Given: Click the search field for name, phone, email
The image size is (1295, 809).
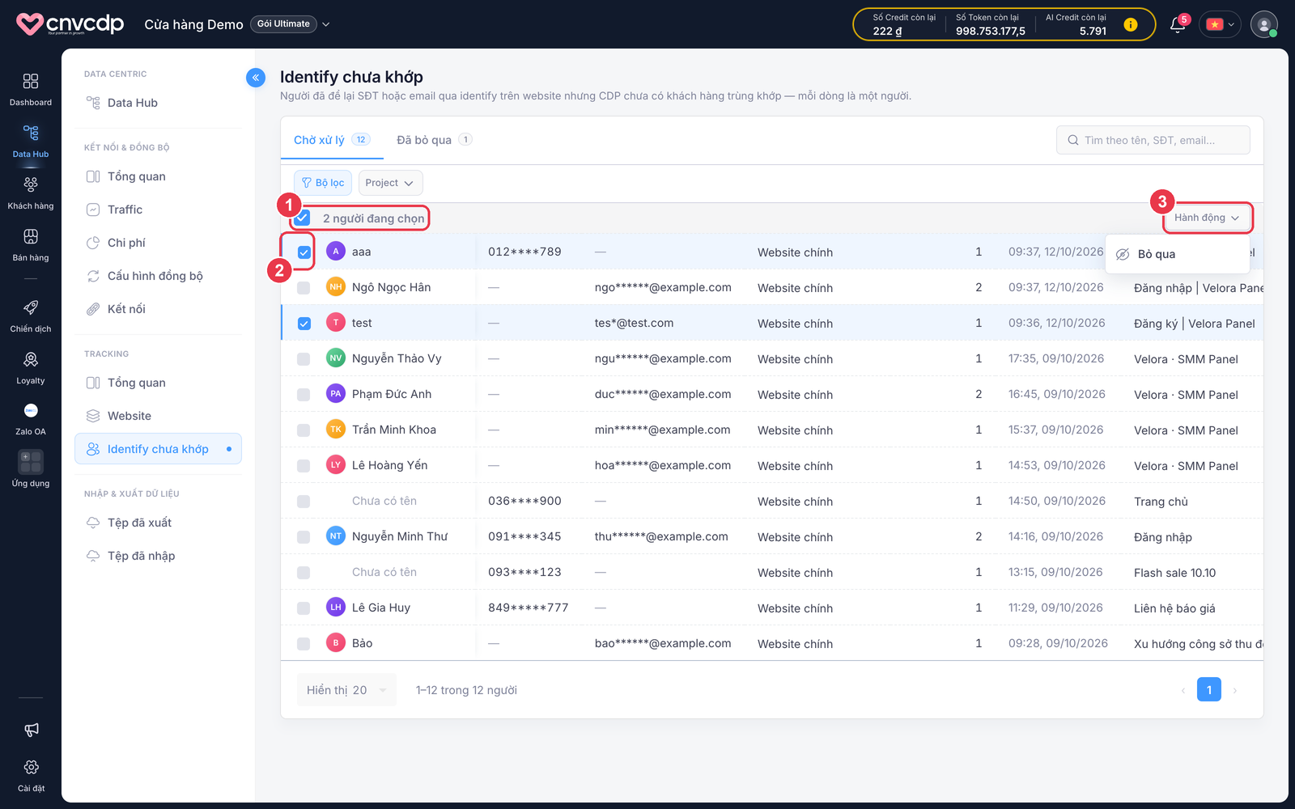Looking at the screenshot, I should [x=1153, y=140].
